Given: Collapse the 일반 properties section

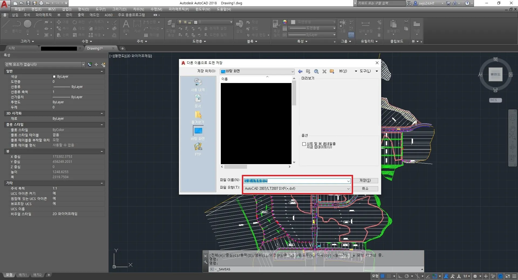Looking at the screenshot, I should click(102, 71).
